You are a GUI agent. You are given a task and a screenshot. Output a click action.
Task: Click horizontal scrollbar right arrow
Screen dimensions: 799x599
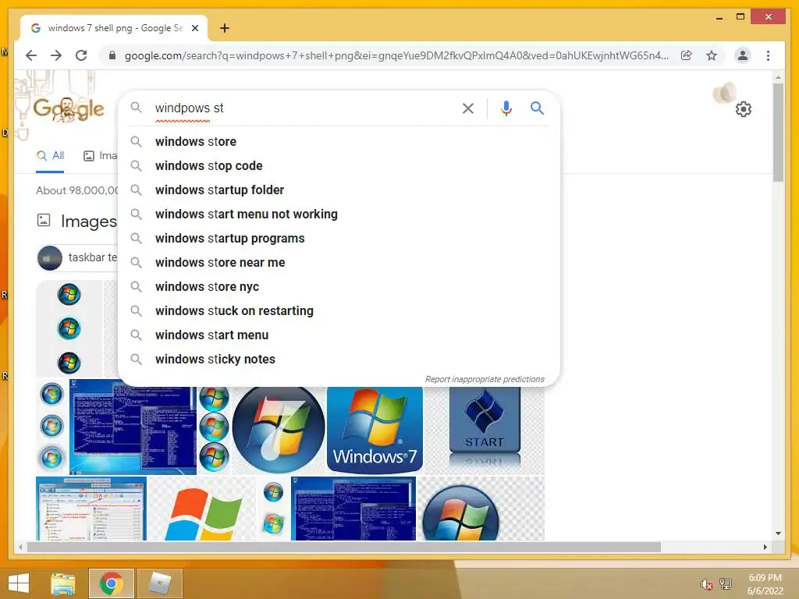click(x=765, y=547)
